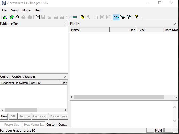Click the viewer pane scroll down arrow
This screenshot has height=134, width=179.
pos(175,121)
